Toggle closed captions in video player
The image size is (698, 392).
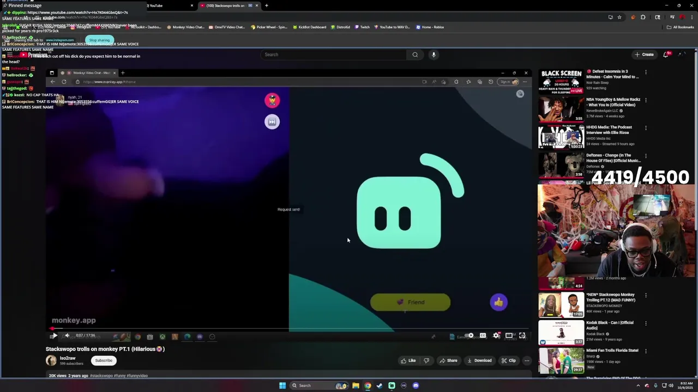pos(483,335)
